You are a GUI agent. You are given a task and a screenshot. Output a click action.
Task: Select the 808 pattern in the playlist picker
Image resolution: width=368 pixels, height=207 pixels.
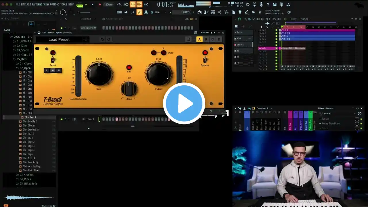coord(243,39)
